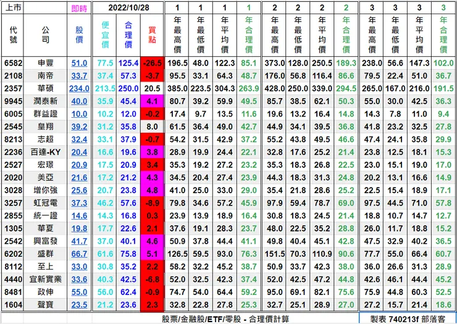Image resolution: width=457 pixels, height=324 pixels.
Task: Select the 公司 column header
Action: click(45, 35)
